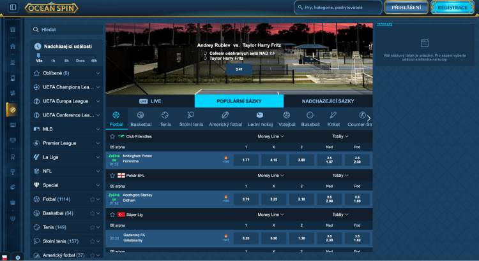This screenshot has height=261, width=479.
Task: Pick odds 1.77 for Nottingham Forest win
Action: click(246, 160)
